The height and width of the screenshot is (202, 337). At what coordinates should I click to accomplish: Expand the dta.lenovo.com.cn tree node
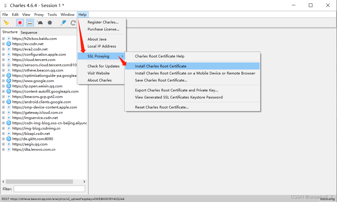(x=3, y=149)
